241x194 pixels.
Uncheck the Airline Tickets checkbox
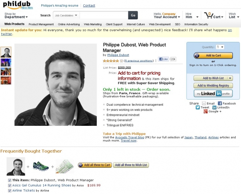[x=9, y=191]
